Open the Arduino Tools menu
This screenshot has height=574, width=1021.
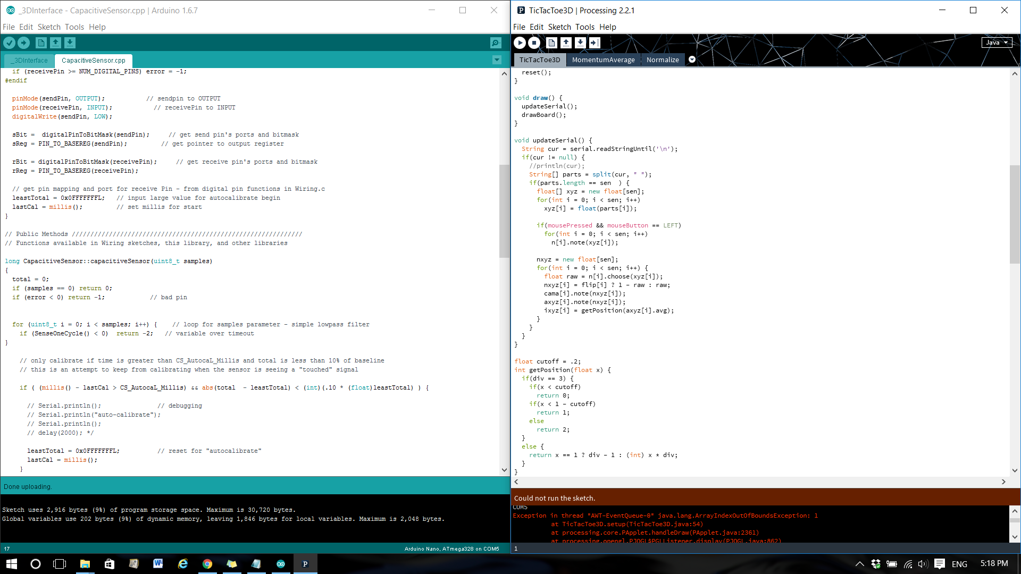[74, 27]
